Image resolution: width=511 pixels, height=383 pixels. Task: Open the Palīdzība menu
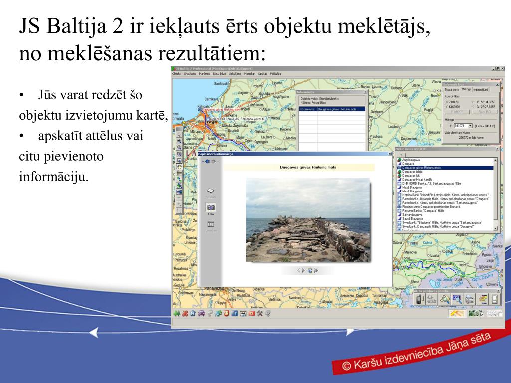coord(275,74)
